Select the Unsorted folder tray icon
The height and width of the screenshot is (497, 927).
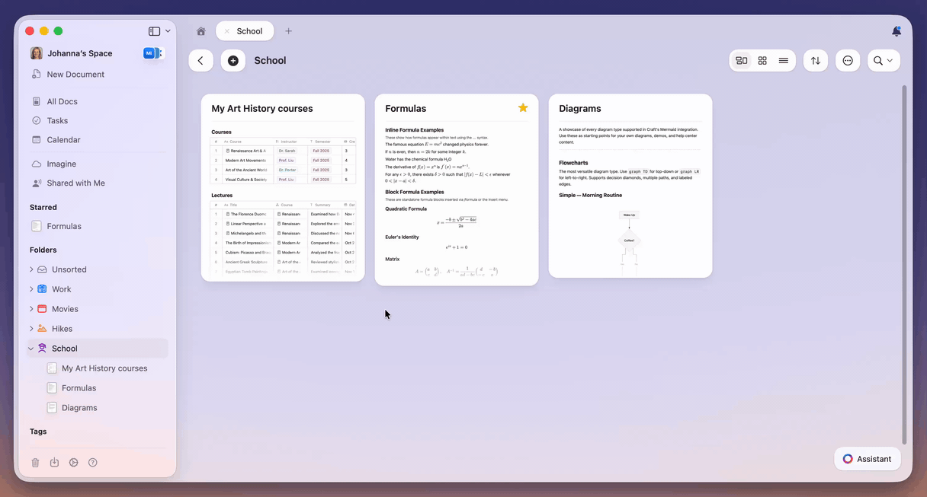point(42,269)
